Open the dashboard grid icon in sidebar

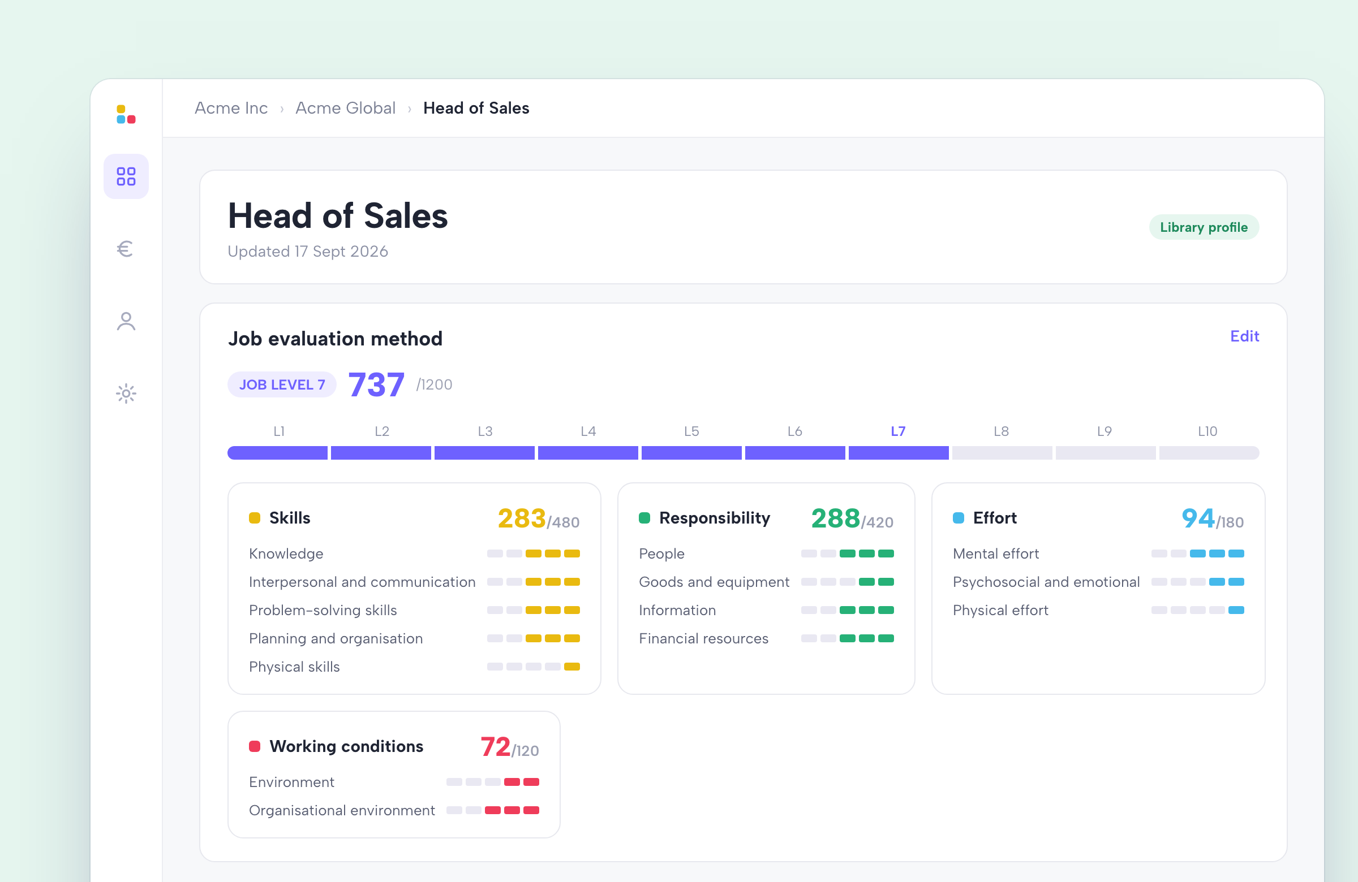click(x=126, y=176)
